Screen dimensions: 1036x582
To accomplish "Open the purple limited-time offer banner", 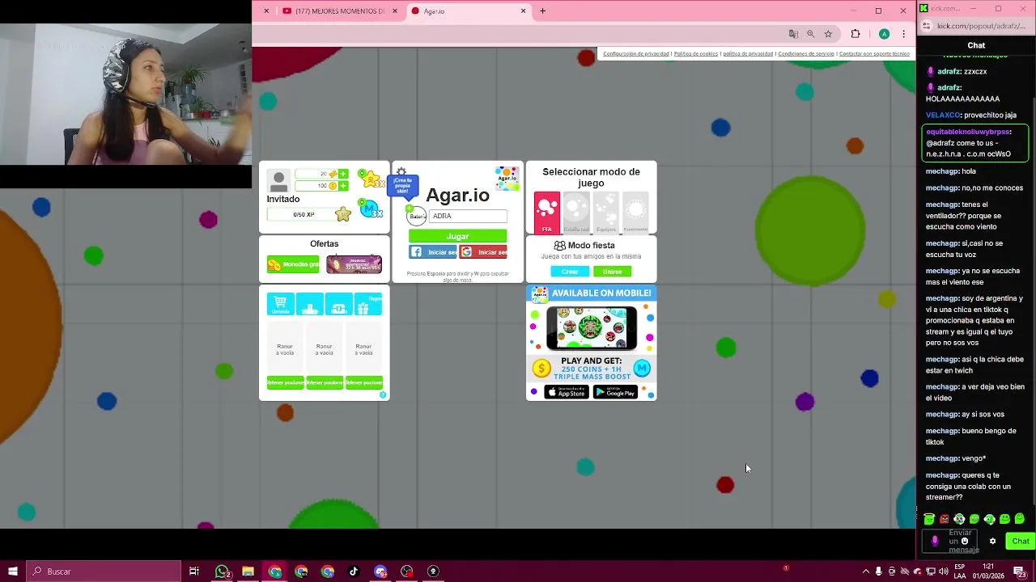I will point(354,264).
